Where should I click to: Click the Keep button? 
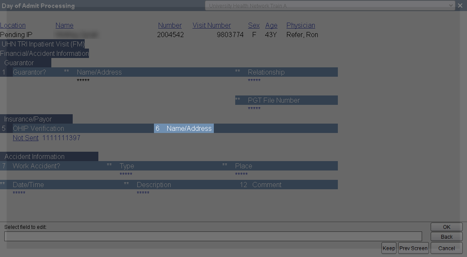[x=389, y=248]
